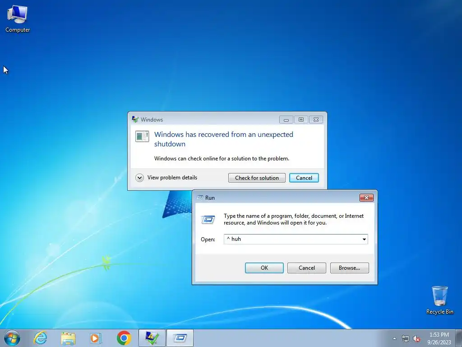Click the Run title bar icon
The width and height of the screenshot is (462, 347).
tap(200, 197)
